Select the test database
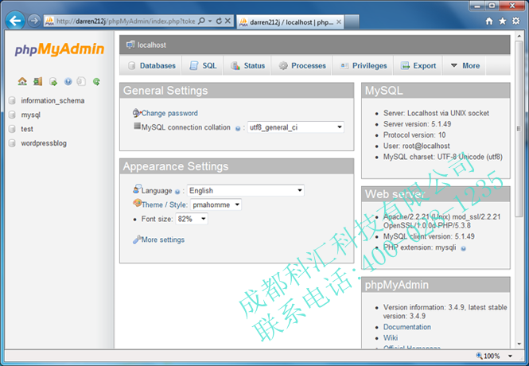529x366 pixels. coord(27,129)
